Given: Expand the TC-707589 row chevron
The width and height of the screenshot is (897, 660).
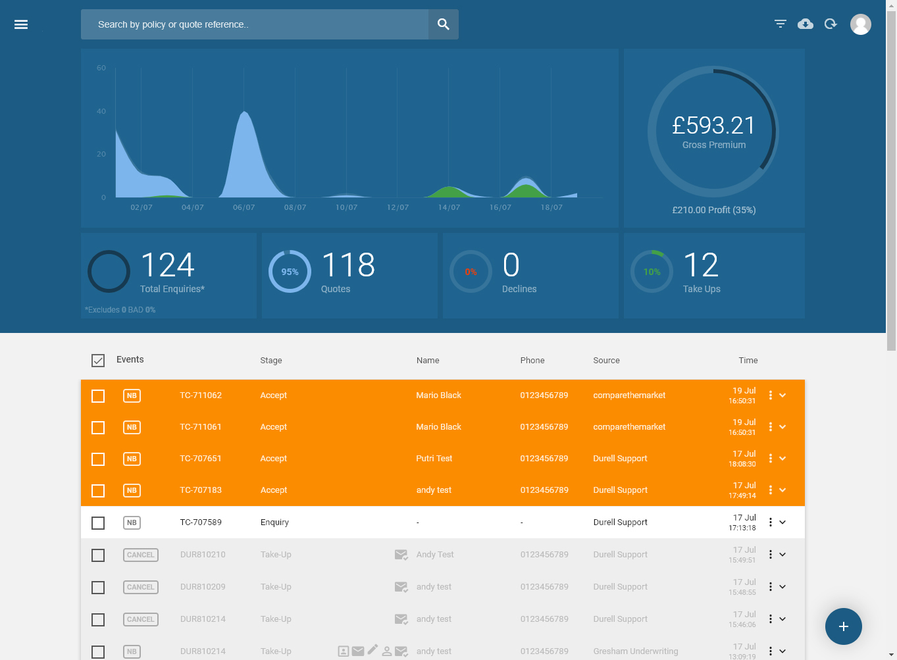Looking at the screenshot, I should point(782,522).
